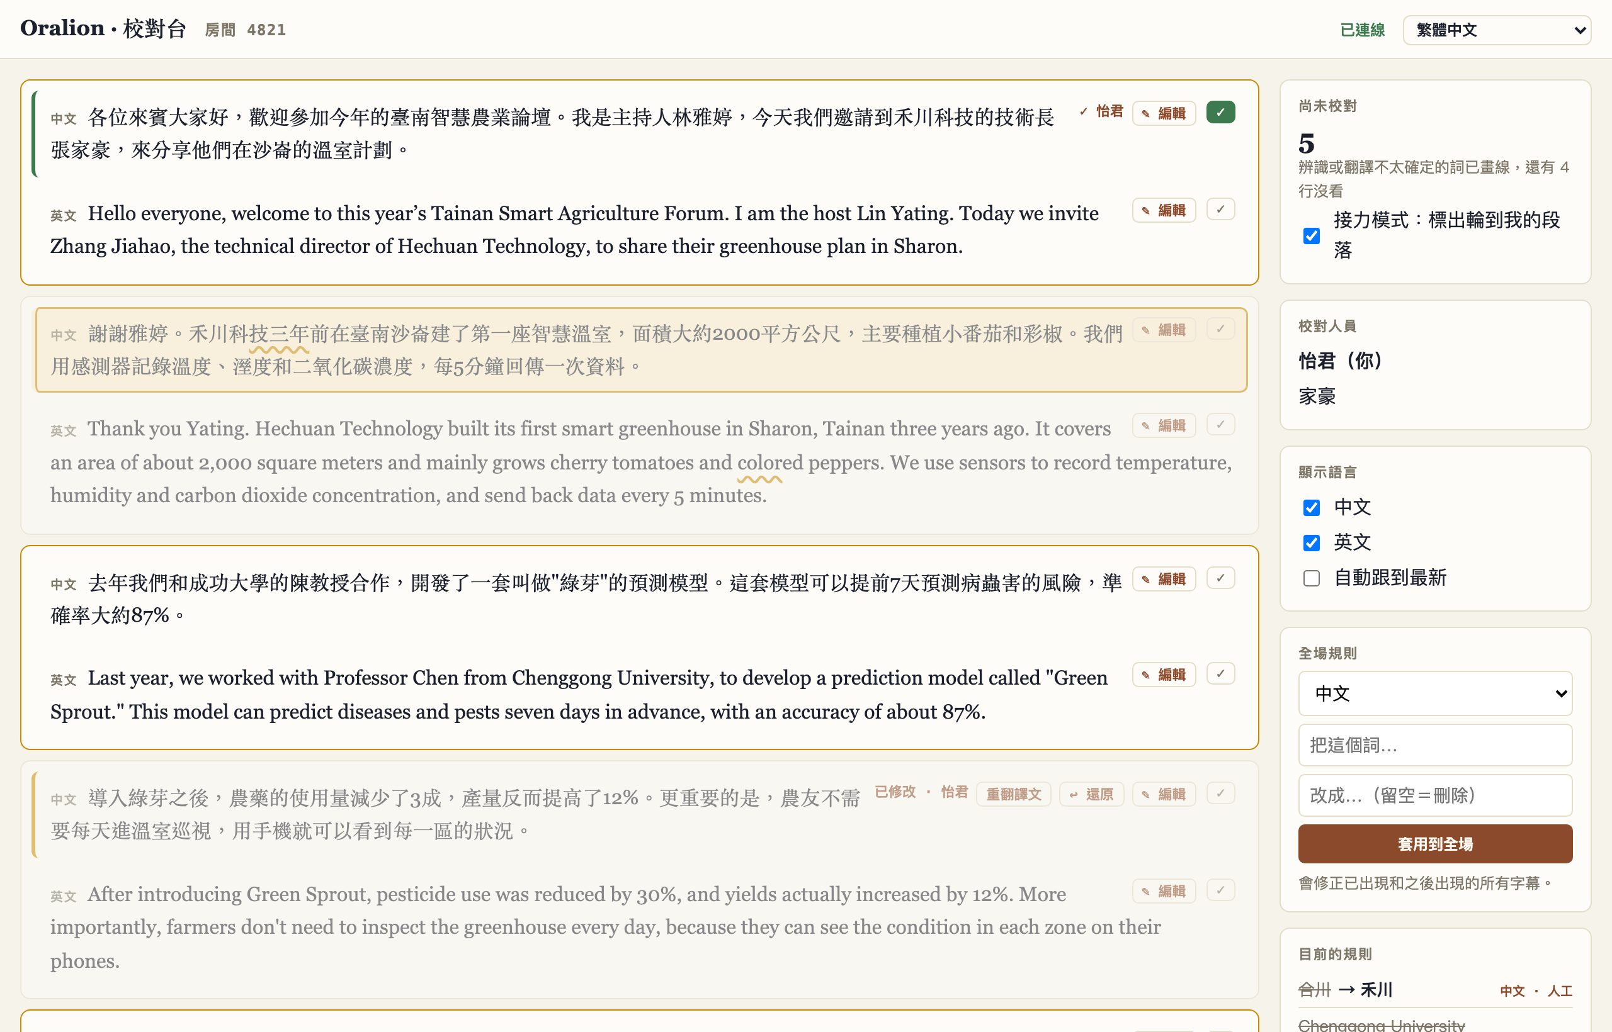The height and width of the screenshot is (1032, 1612).
Task: Edit the Chinese line starting 各位來賓大家好
Action: pos(1164,113)
